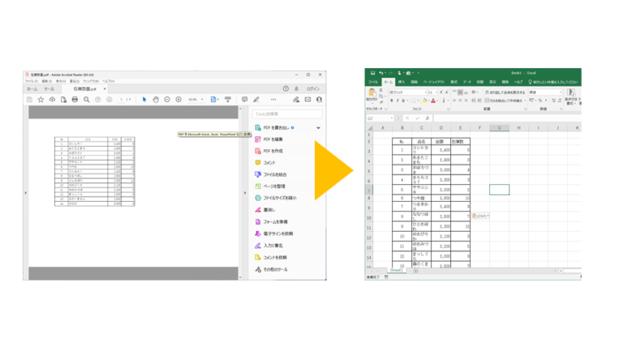
Task: Toggle italic formatting in Excel ribbon
Action: pyautogui.click(x=398, y=101)
